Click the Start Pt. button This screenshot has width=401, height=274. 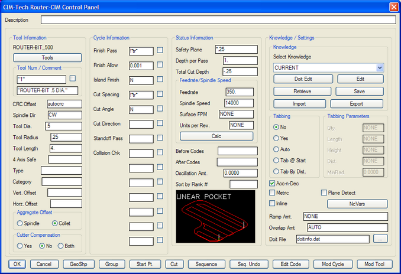[145, 264]
